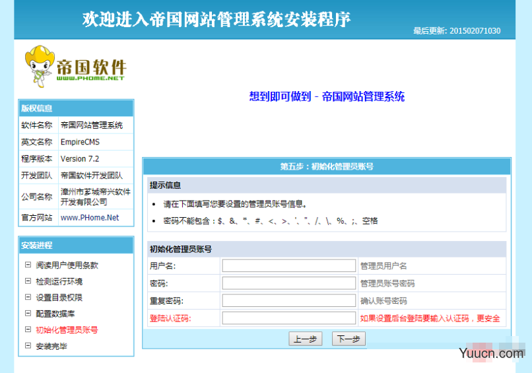
Task: Click the 帝国软件 mascot logo
Action: pos(75,67)
